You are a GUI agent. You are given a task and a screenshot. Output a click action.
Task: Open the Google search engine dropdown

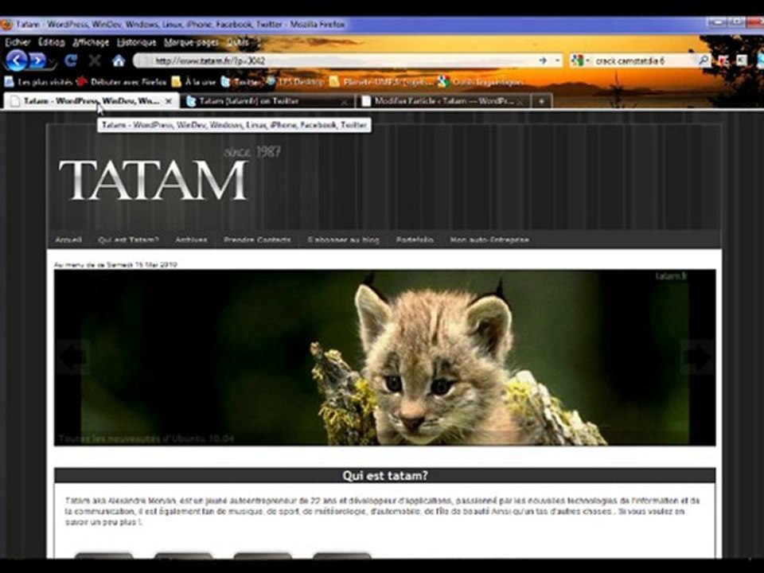(581, 60)
